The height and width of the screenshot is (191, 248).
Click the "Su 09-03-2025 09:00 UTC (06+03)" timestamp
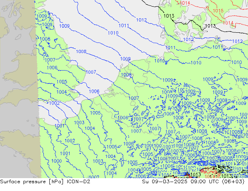[193, 182]
